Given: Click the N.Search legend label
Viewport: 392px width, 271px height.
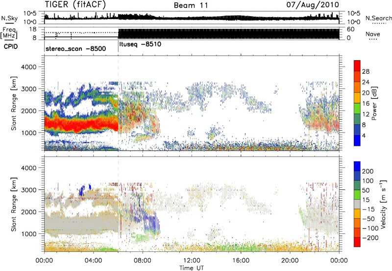Looking at the screenshot, I should click(x=378, y=18).
